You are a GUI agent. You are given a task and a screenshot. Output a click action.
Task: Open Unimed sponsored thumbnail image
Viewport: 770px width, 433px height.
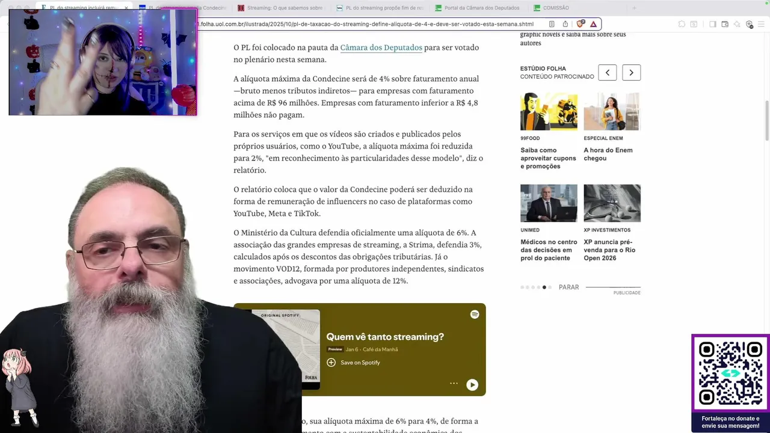coord(549,203)
